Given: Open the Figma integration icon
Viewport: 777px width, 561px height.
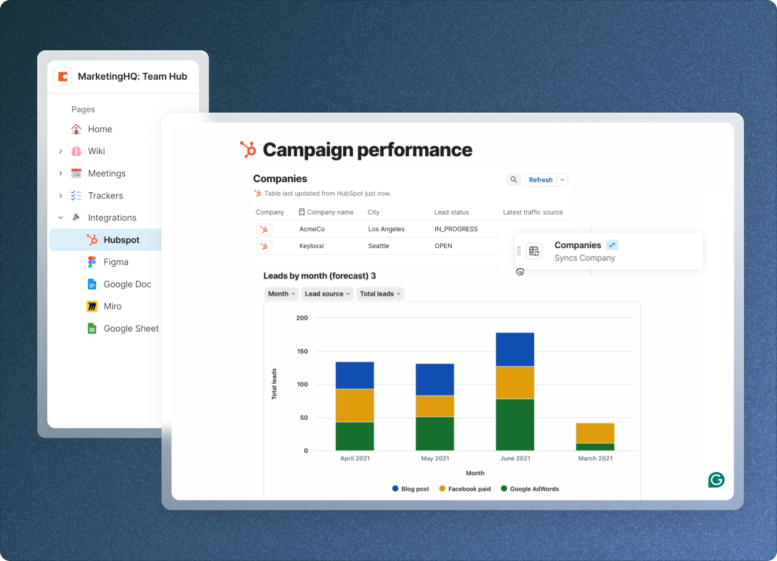Looking at the screenshot, I should pyautogui.click(x=91, y=262).
